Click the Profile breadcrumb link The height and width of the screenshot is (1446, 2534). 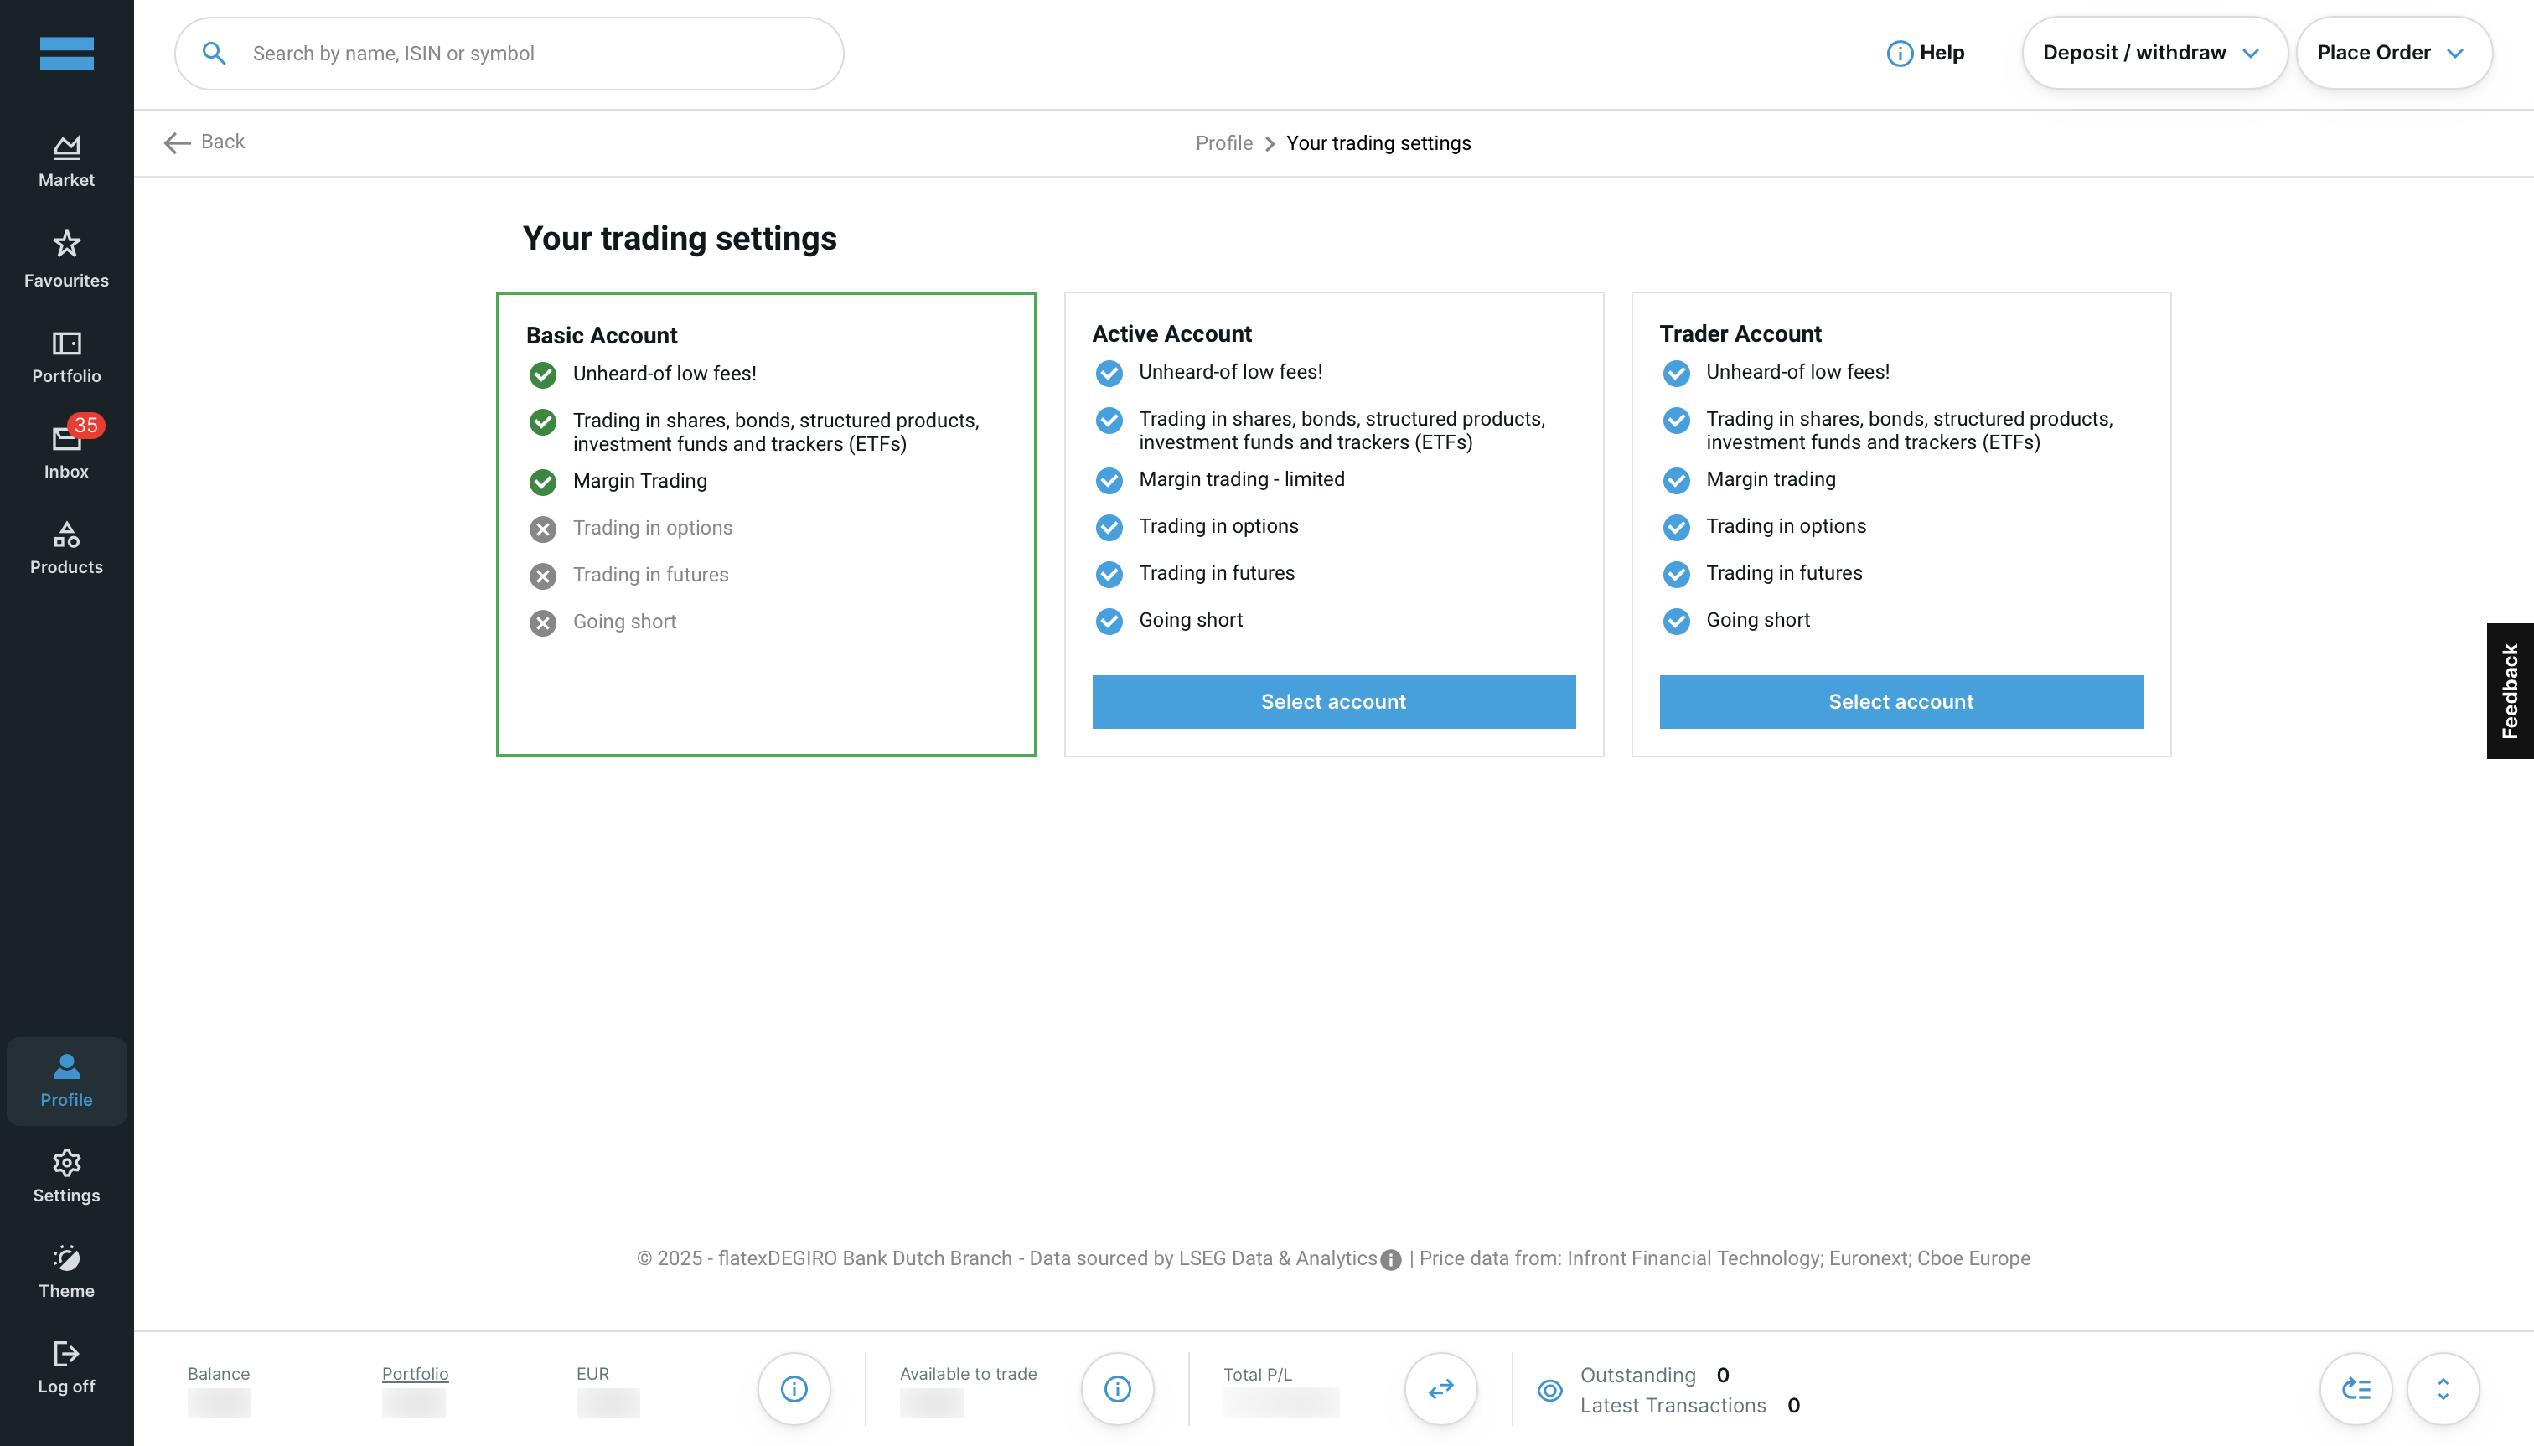(1223, 143)
